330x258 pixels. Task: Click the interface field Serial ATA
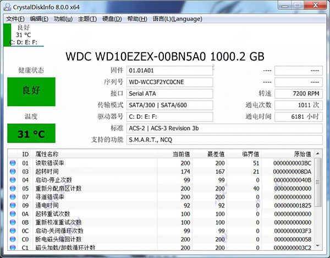pos(169,94)
